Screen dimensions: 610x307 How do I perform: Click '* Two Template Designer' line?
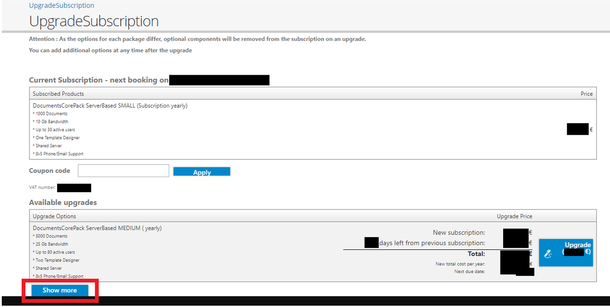(56, 260)
